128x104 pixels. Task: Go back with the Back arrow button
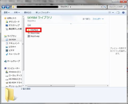pos(3,7)
